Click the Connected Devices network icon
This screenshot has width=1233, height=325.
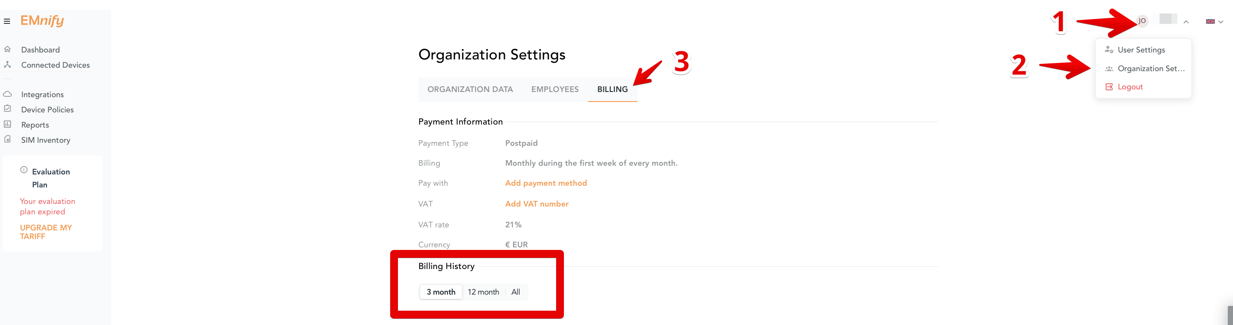(7, 65)
